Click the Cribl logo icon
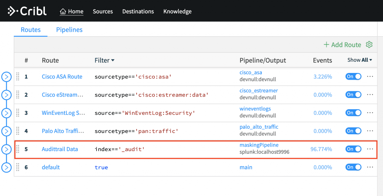The image size is (383, 196). (13, 11)
